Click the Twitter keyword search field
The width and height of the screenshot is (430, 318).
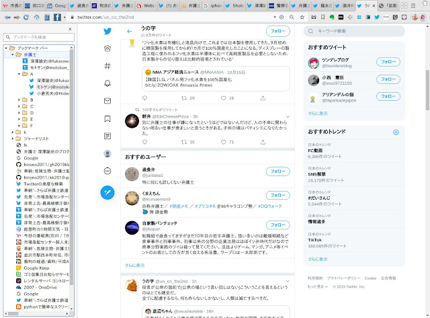pos(354,32)
